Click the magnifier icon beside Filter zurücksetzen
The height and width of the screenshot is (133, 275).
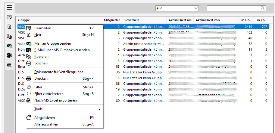[29, 94]
